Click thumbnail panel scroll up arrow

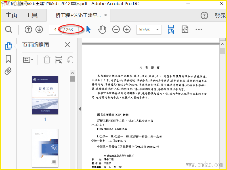73,73
